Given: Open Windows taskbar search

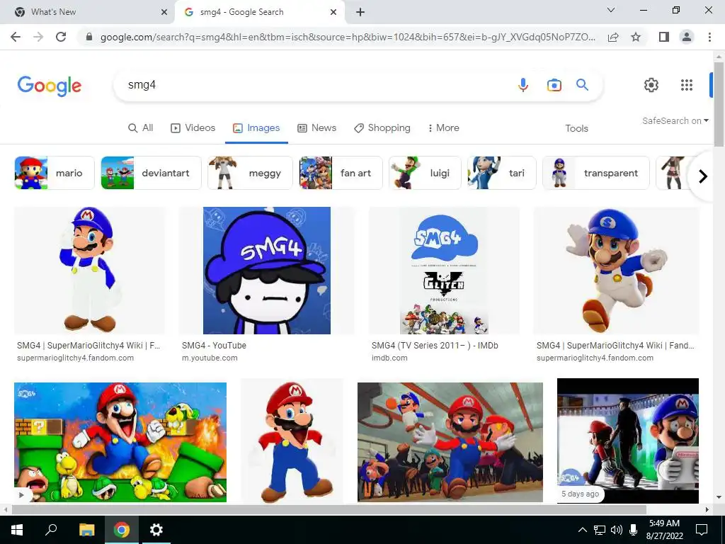Looking at the screenshot, I should click(x=51, y=530).
